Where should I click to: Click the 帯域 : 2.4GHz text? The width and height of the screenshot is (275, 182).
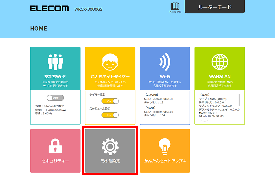[43, 114]
